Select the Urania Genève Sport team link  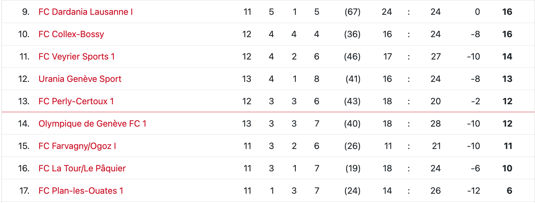(x=80, y=79)
